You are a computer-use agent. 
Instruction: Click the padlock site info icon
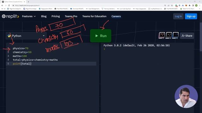tap(13, 6)
